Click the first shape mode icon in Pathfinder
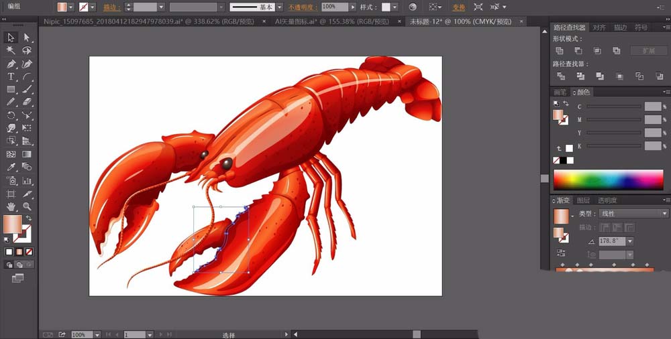The height and width of the screenshot is (339, 671). click(560, 51)
